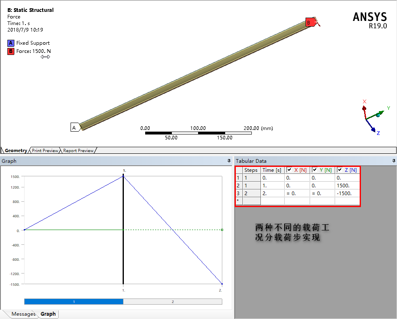Disable the Z [N] column checkbox
Viewport: 397px width, 319px height.
click(x=340, y=170)
